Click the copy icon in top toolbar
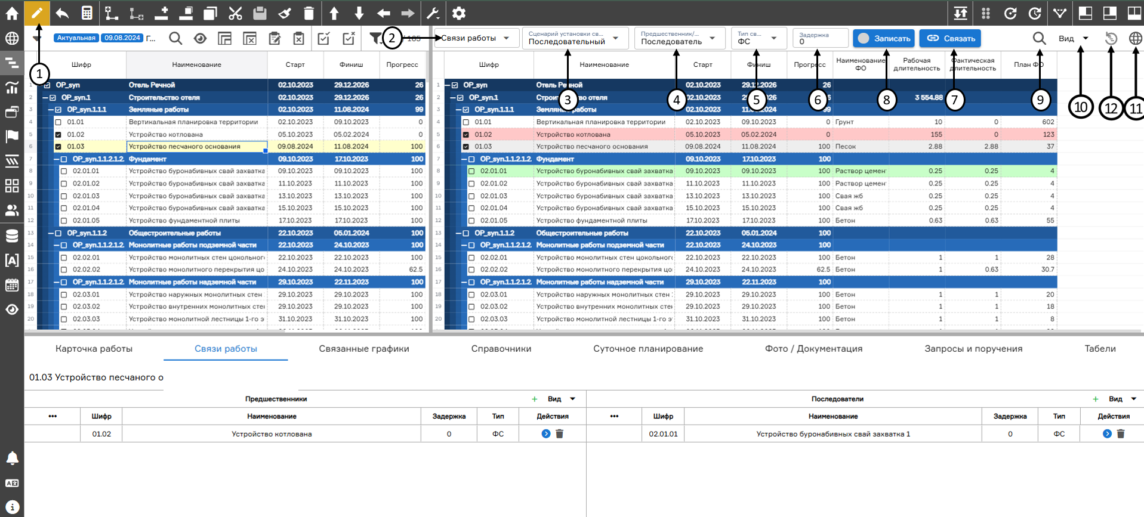 [210, 13]
